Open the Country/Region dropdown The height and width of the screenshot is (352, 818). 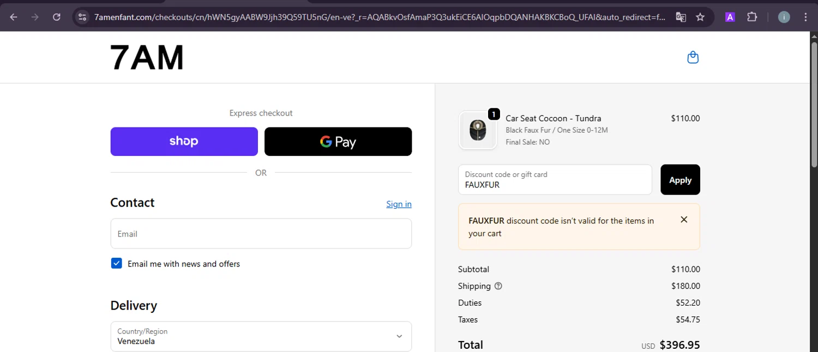261,336
